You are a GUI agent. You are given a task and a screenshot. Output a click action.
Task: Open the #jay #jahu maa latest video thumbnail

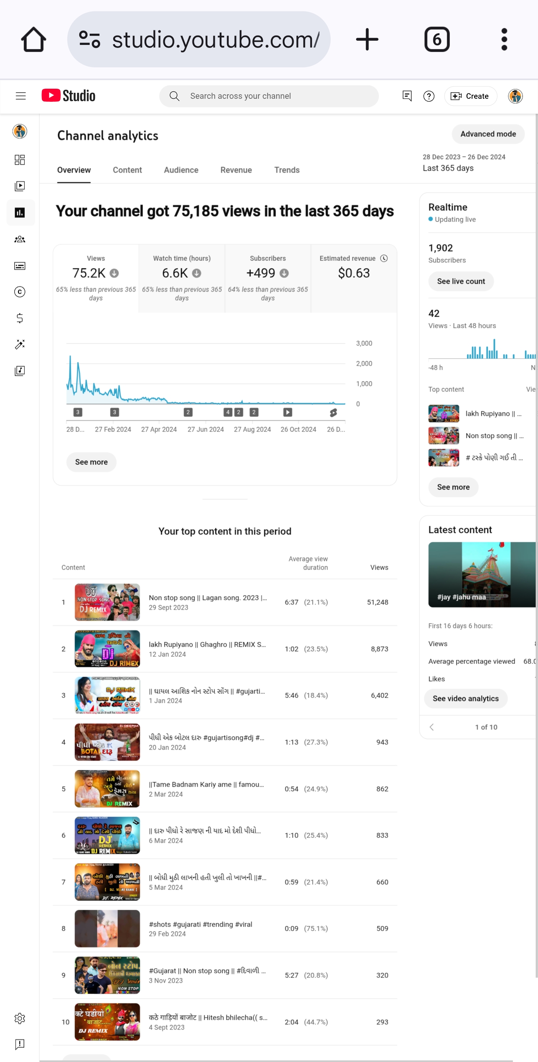482,574
